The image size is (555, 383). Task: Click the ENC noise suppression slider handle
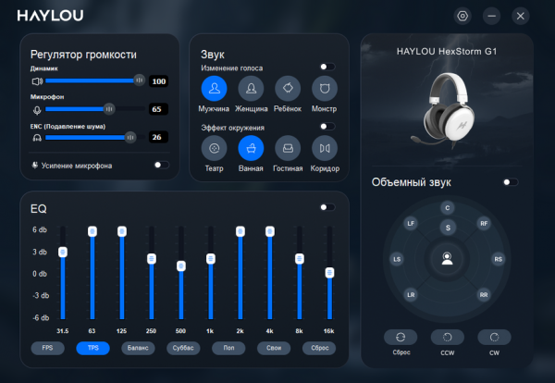point(130,137)
